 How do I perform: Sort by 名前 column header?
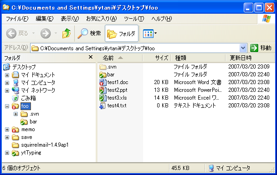click(x=120, y=58)
